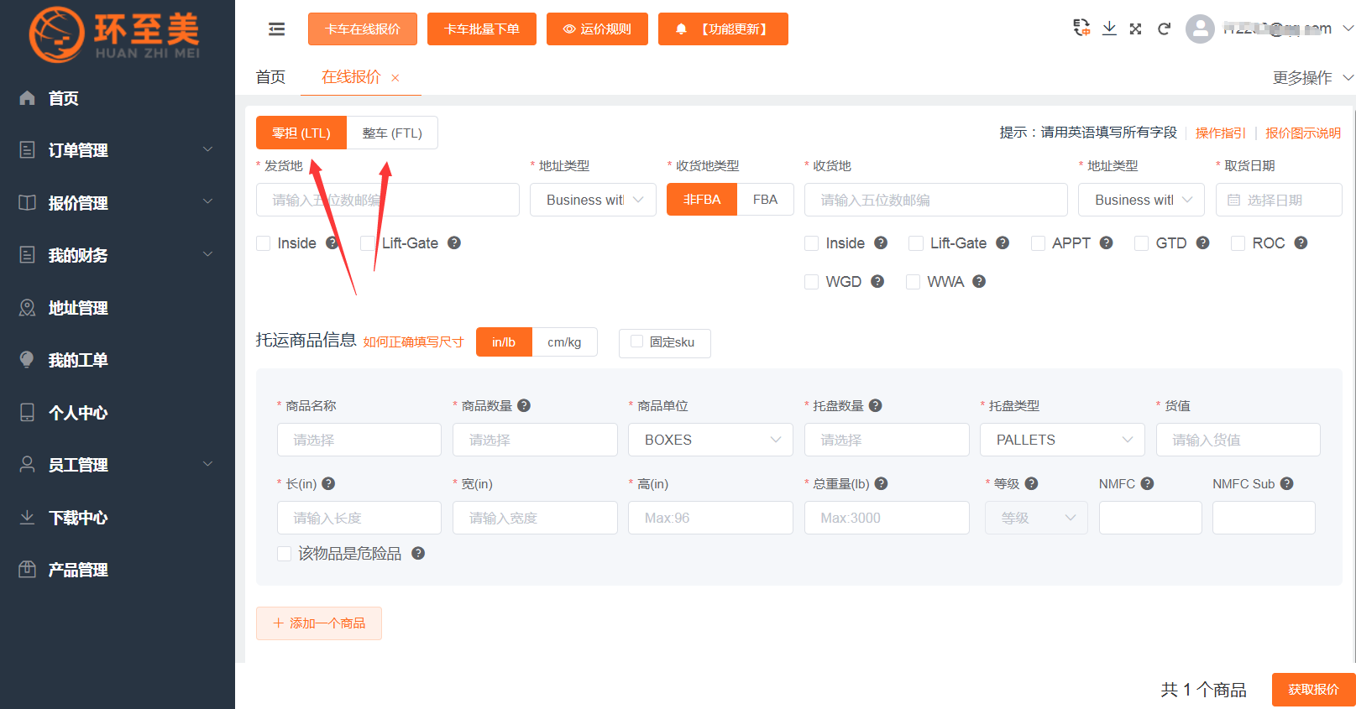Viewport: 1356px width, 709px height.
Task: Select the 零担 (LTL) tab
Action: [301, 133]
